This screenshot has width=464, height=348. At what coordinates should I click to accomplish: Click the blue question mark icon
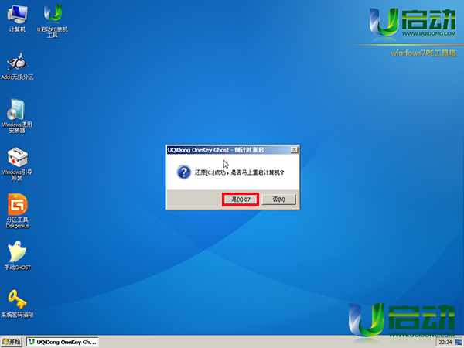tap(184, 172)
